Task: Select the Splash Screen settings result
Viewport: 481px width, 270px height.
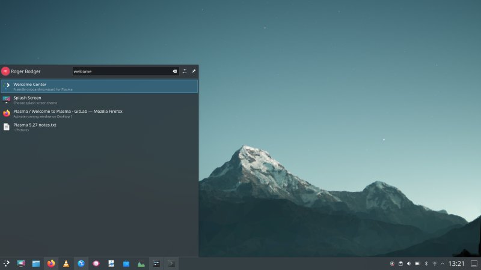Action: click(x=99, y=100)
